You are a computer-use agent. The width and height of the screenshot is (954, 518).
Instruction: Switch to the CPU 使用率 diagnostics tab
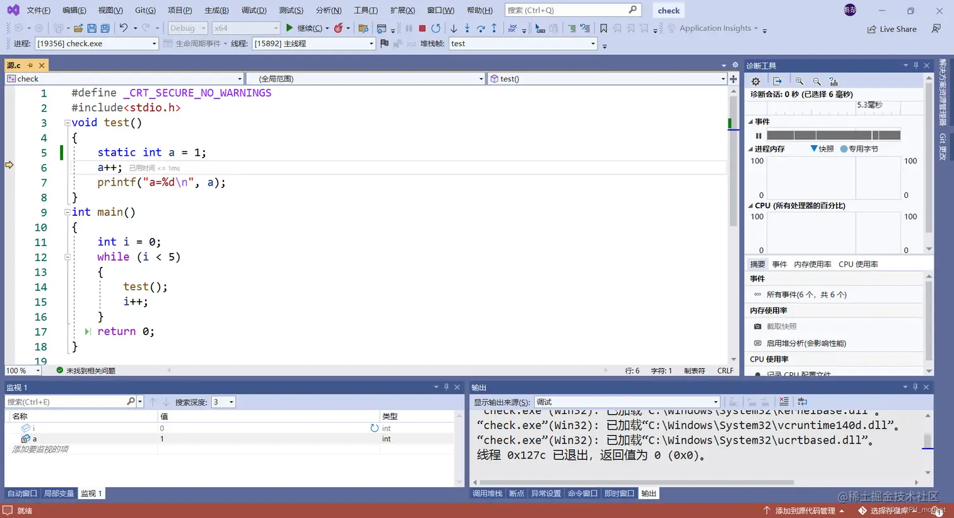point(858,264)
